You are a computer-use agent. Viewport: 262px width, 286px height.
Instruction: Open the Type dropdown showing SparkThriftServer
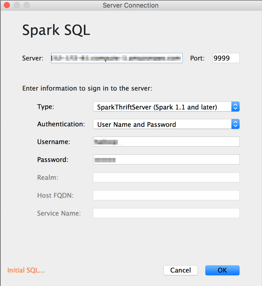162,107
